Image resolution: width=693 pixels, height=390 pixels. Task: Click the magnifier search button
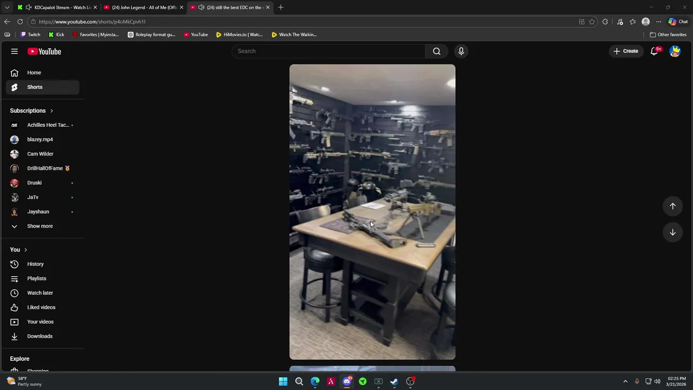pos(436,51)
